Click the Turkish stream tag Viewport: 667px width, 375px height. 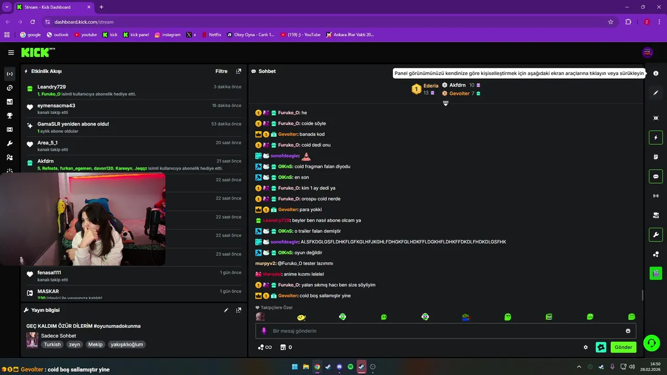[x=52, y=344]
